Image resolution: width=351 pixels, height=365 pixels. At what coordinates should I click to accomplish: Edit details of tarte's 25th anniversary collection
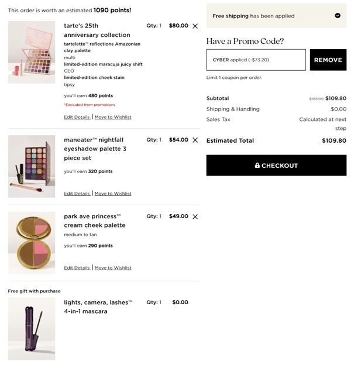click(77, 117)
